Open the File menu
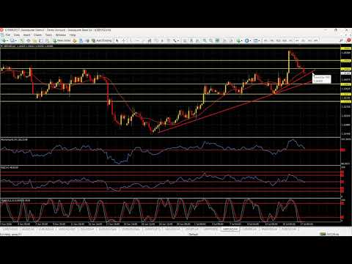The width and height of the screenshot is (352, 264). 8,35
